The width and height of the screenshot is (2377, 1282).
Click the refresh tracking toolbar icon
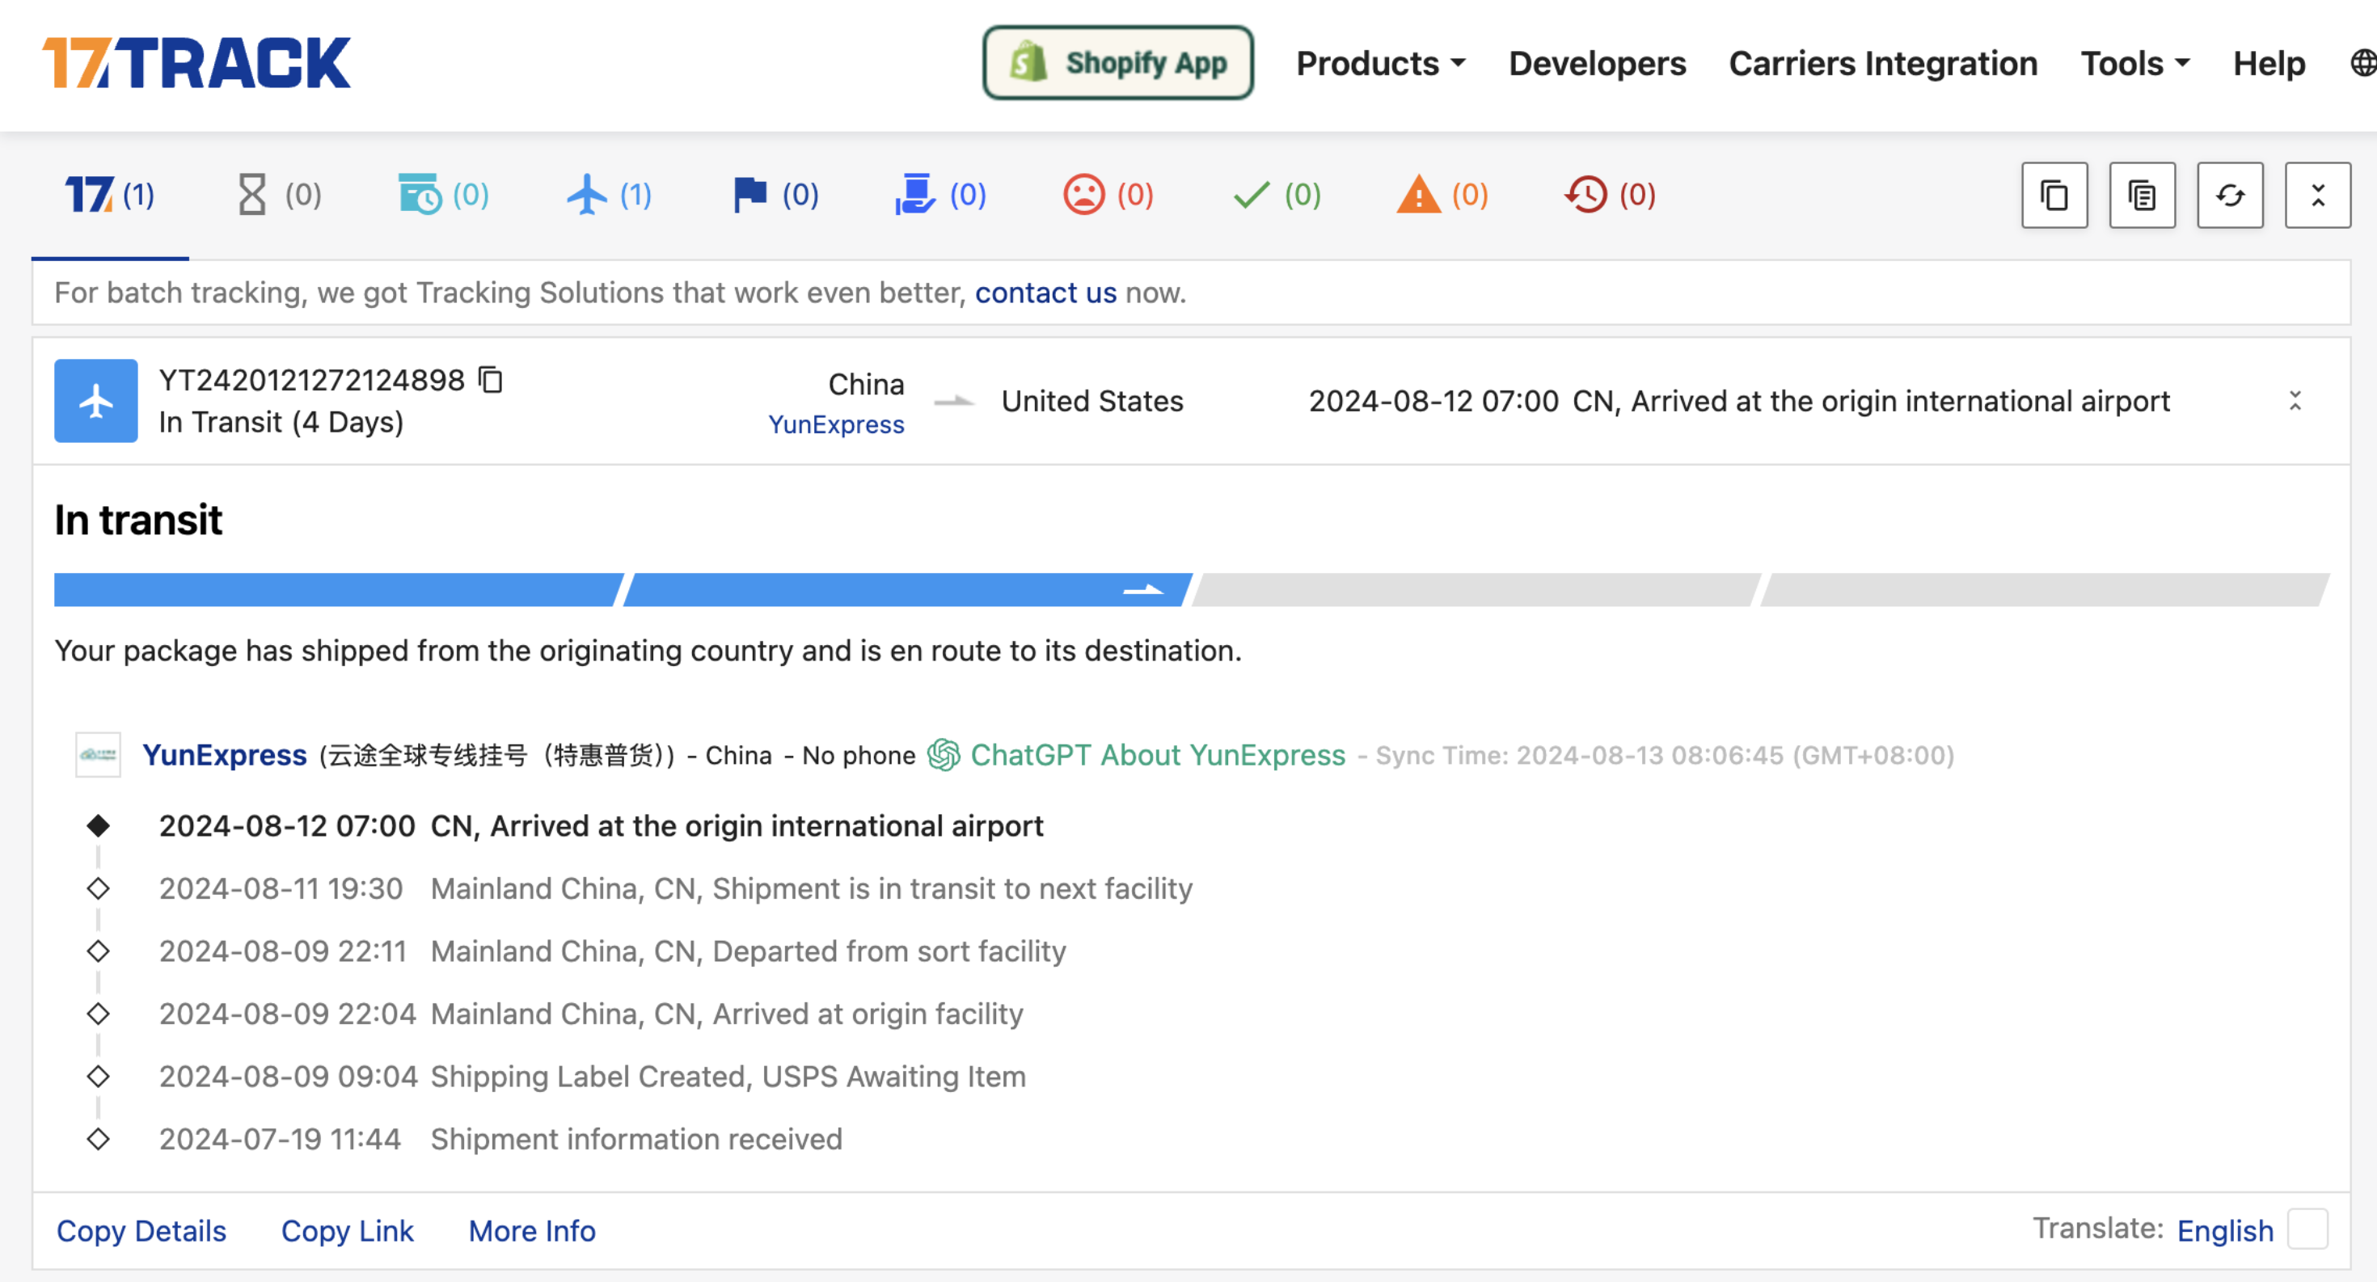(2229, 195)
